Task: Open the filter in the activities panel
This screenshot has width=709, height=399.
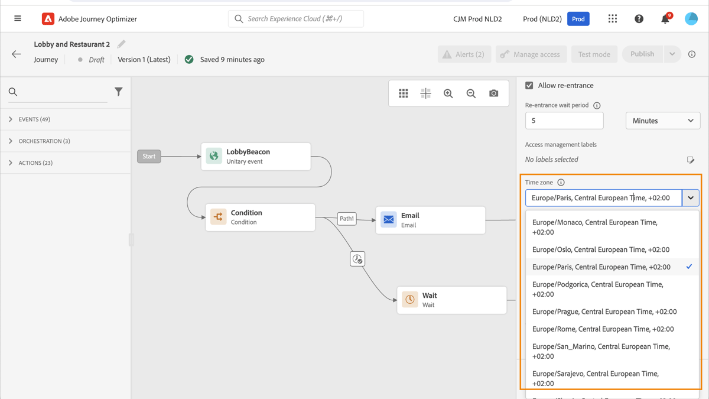Action: 118,92
